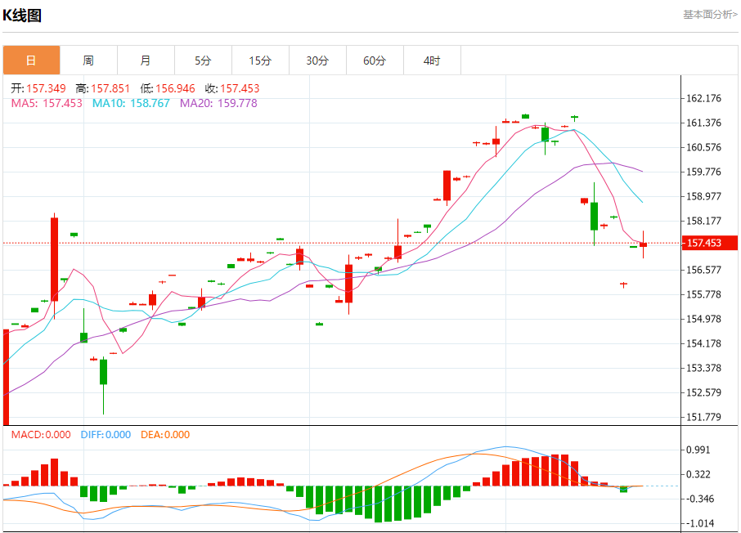Screen dimensions: 741x533
Task: Click the MA20 indicator label
Action: click(x=218, y=103)
